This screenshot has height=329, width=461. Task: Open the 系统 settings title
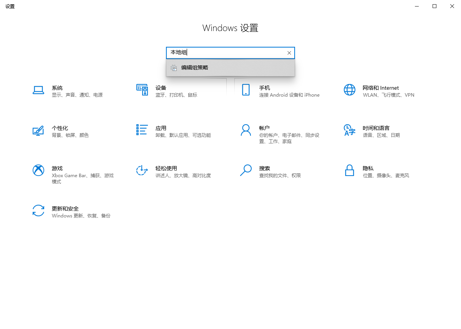[x=57, y=88]
